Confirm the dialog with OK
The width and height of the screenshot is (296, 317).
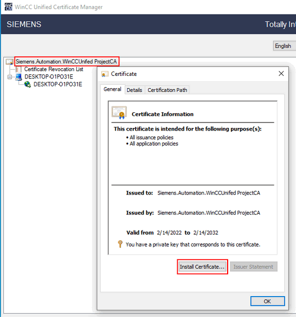tap(267, 301)
